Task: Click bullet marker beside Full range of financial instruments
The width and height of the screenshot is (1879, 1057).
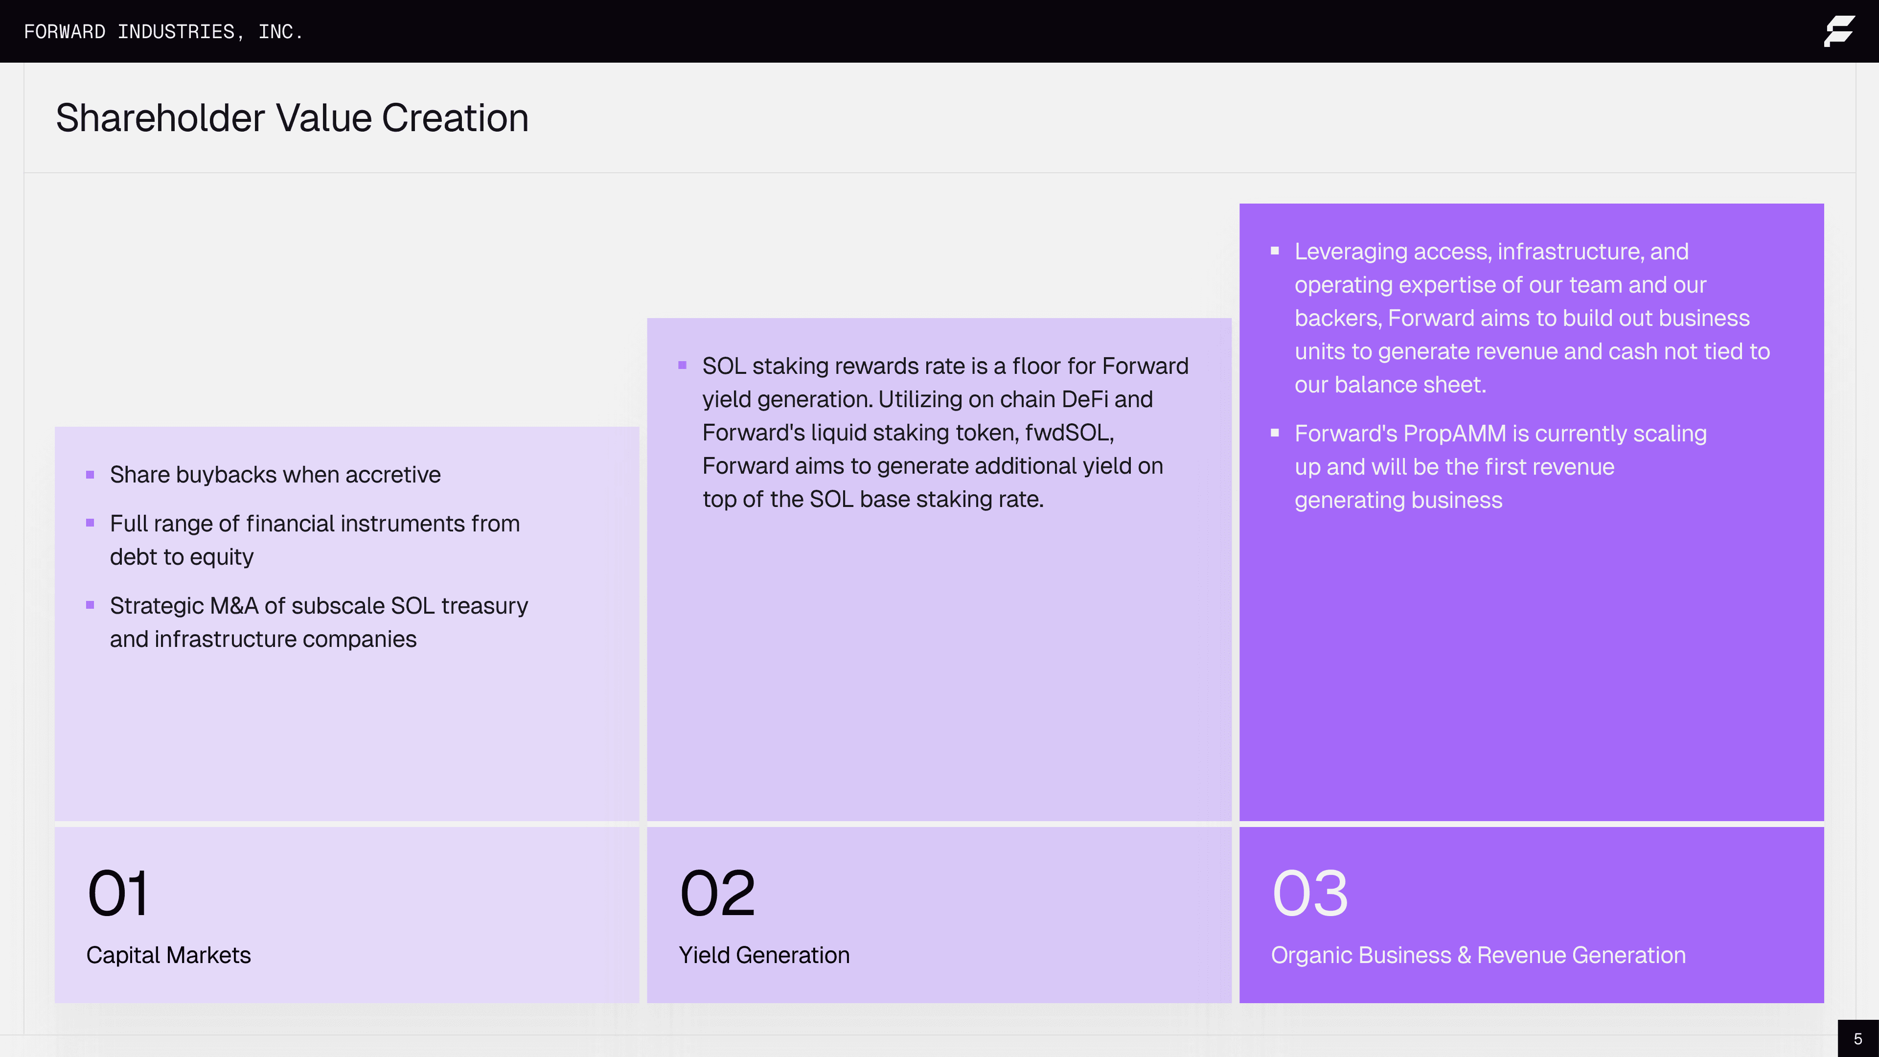Action: tap(91, 523)
